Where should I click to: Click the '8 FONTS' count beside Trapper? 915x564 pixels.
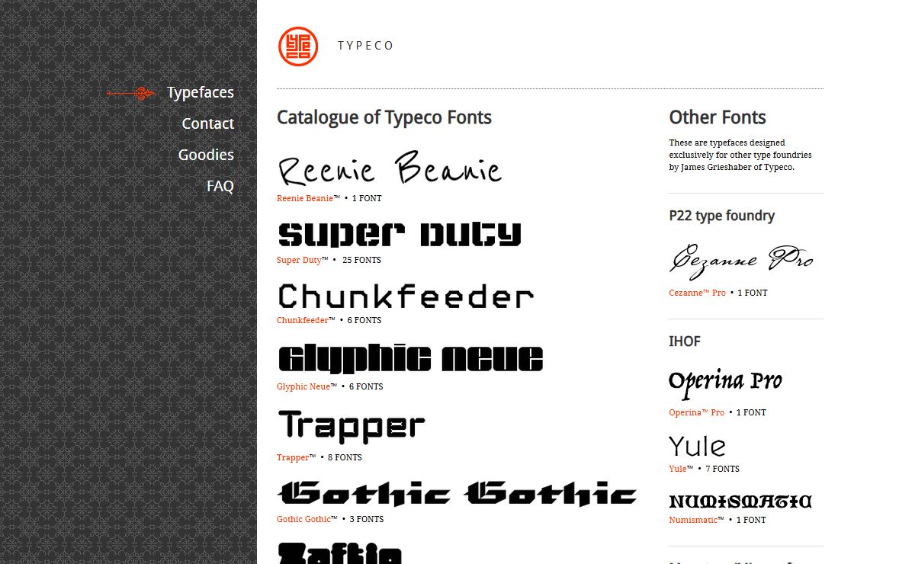(345, 457)
